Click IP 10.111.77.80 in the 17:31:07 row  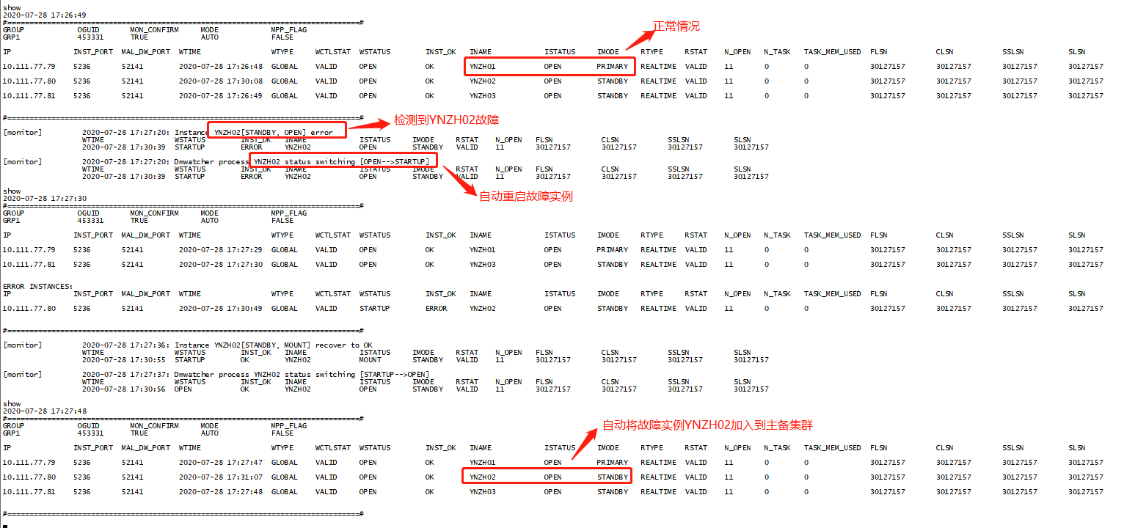(x=29, y=477)
